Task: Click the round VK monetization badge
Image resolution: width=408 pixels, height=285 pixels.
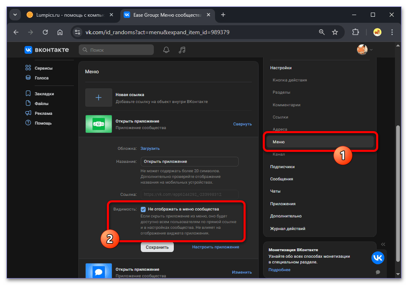Action: (378, 258)
